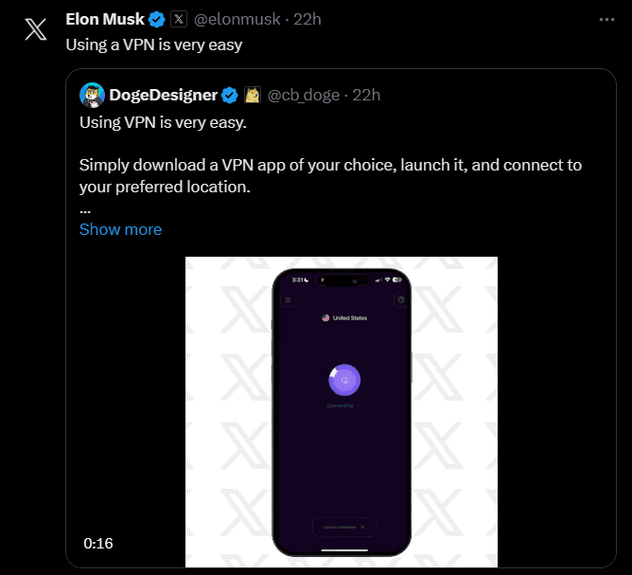Click DogeDesigner's blue verified badge
The image size is (632, 575).
(229, 95)
